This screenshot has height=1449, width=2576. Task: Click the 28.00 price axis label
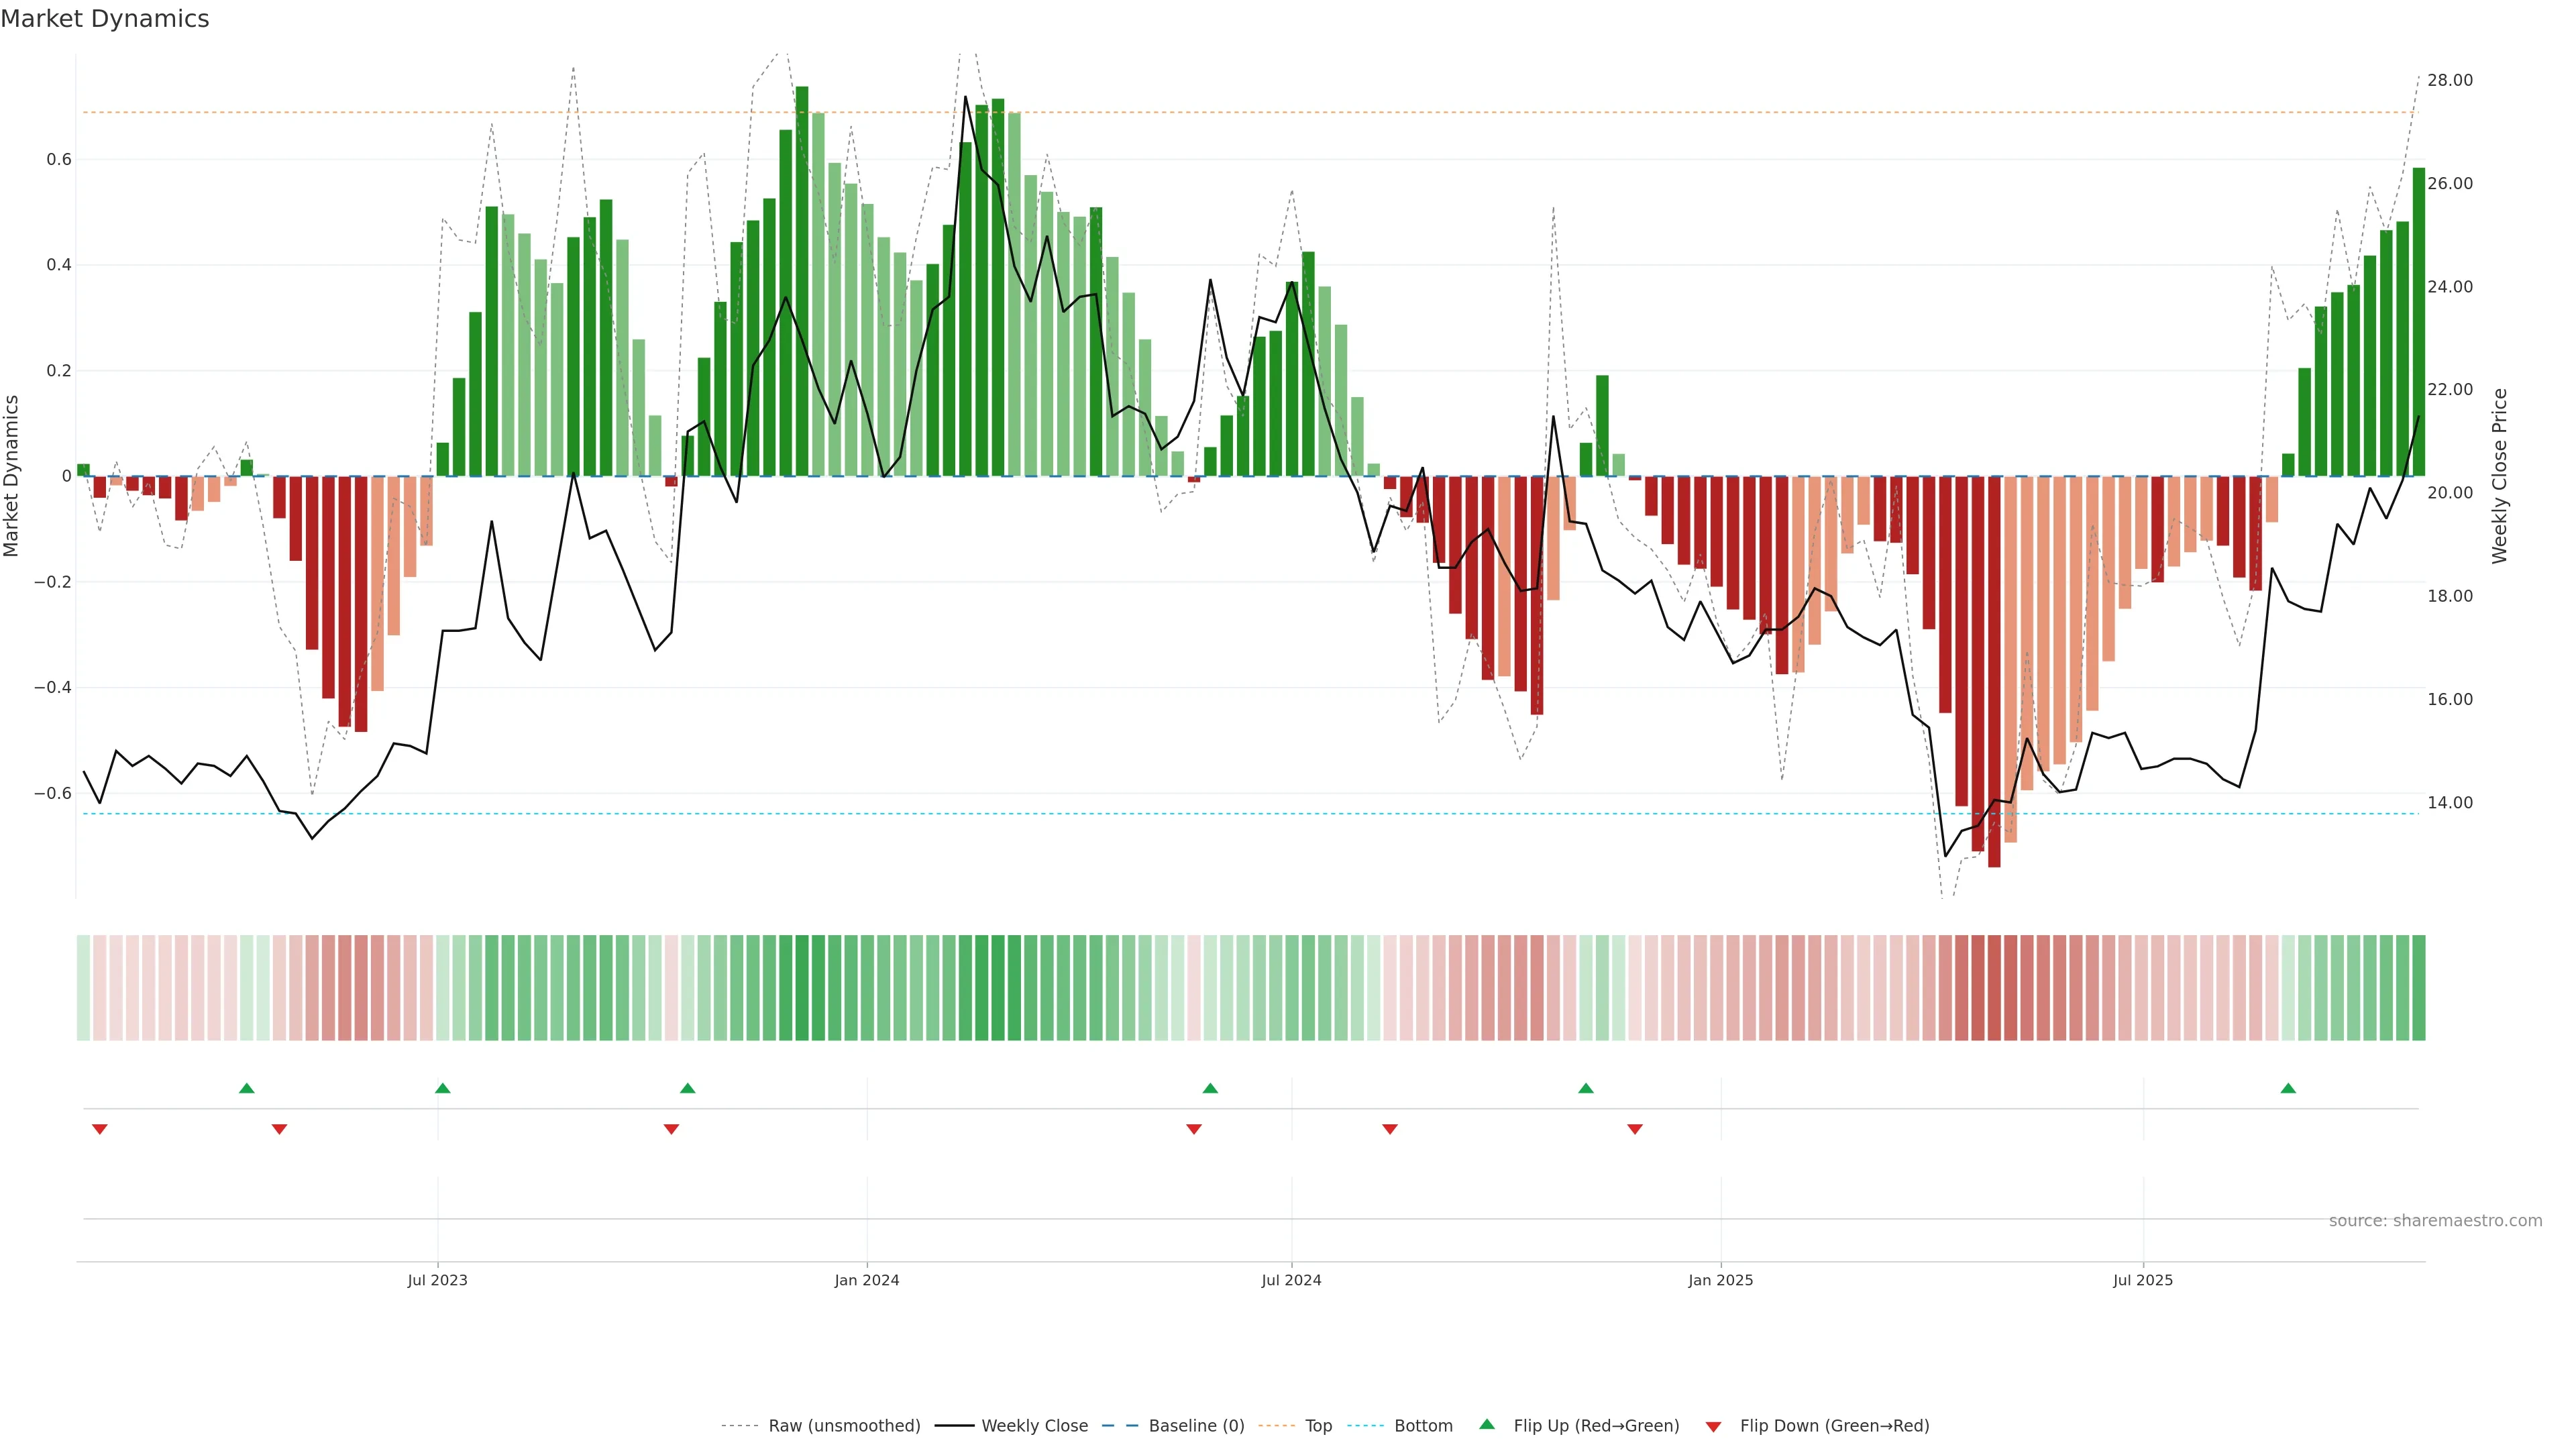[2450, 80]
